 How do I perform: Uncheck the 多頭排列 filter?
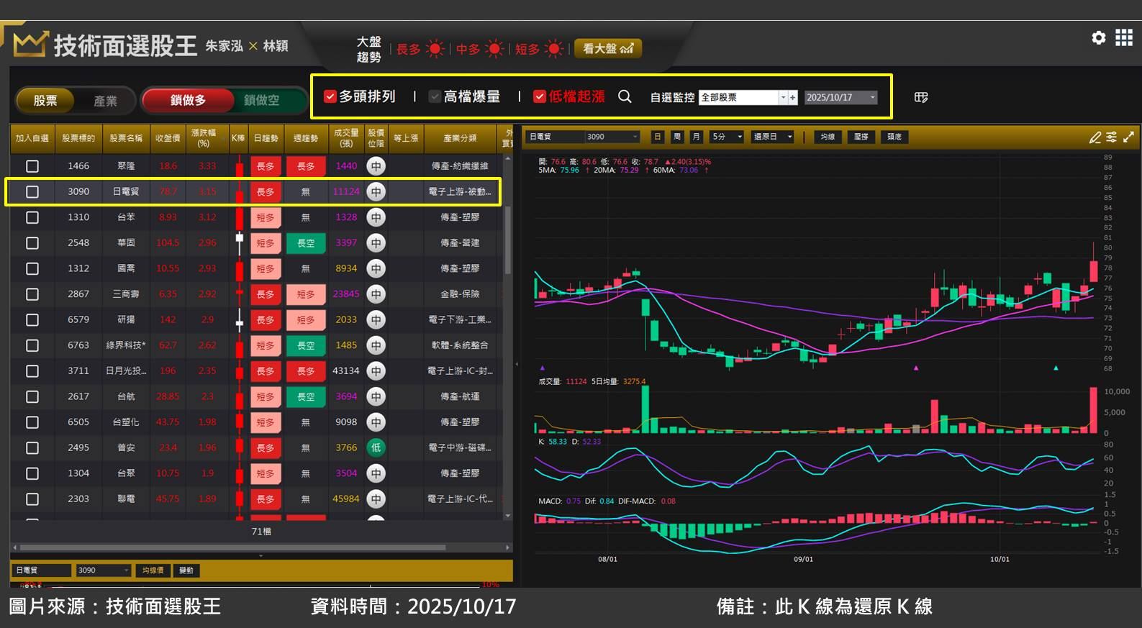click(330, 96)
